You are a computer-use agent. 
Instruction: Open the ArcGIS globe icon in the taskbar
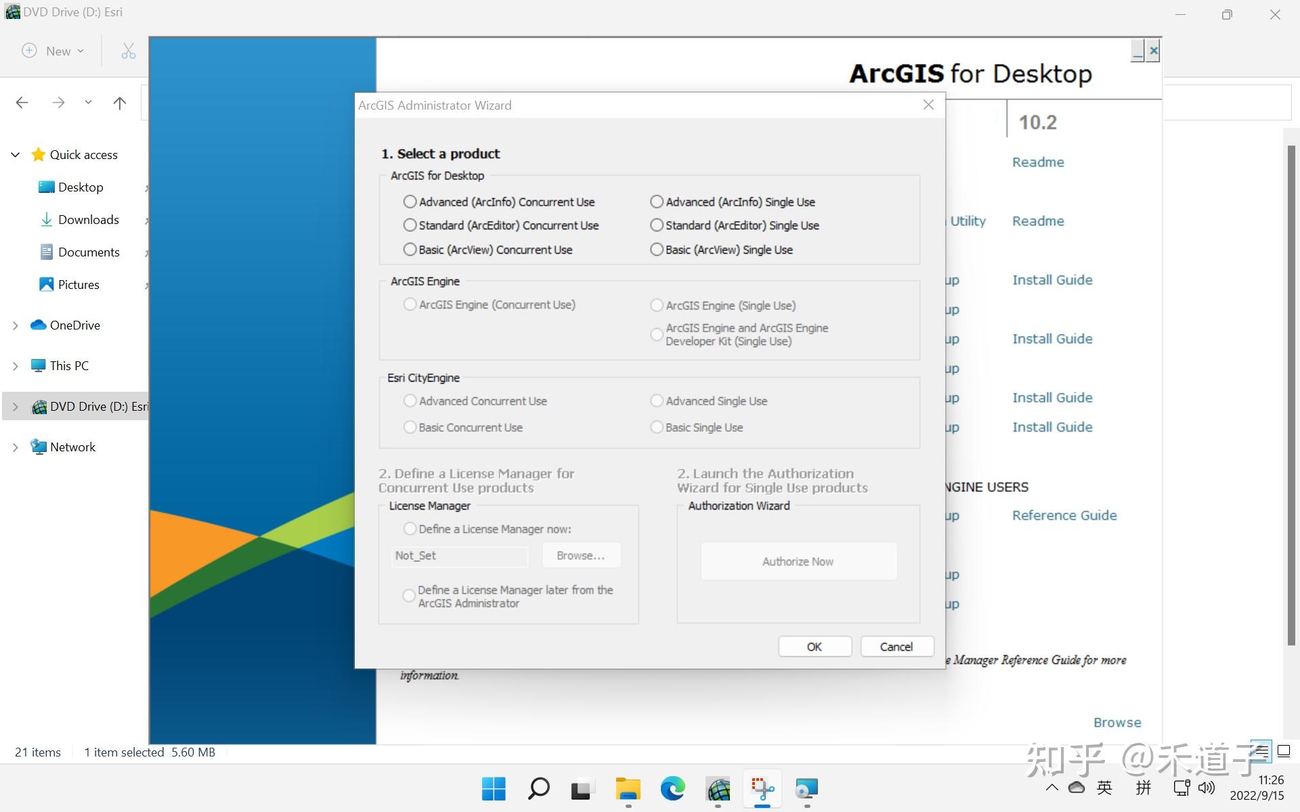click(x=718, y=788)
